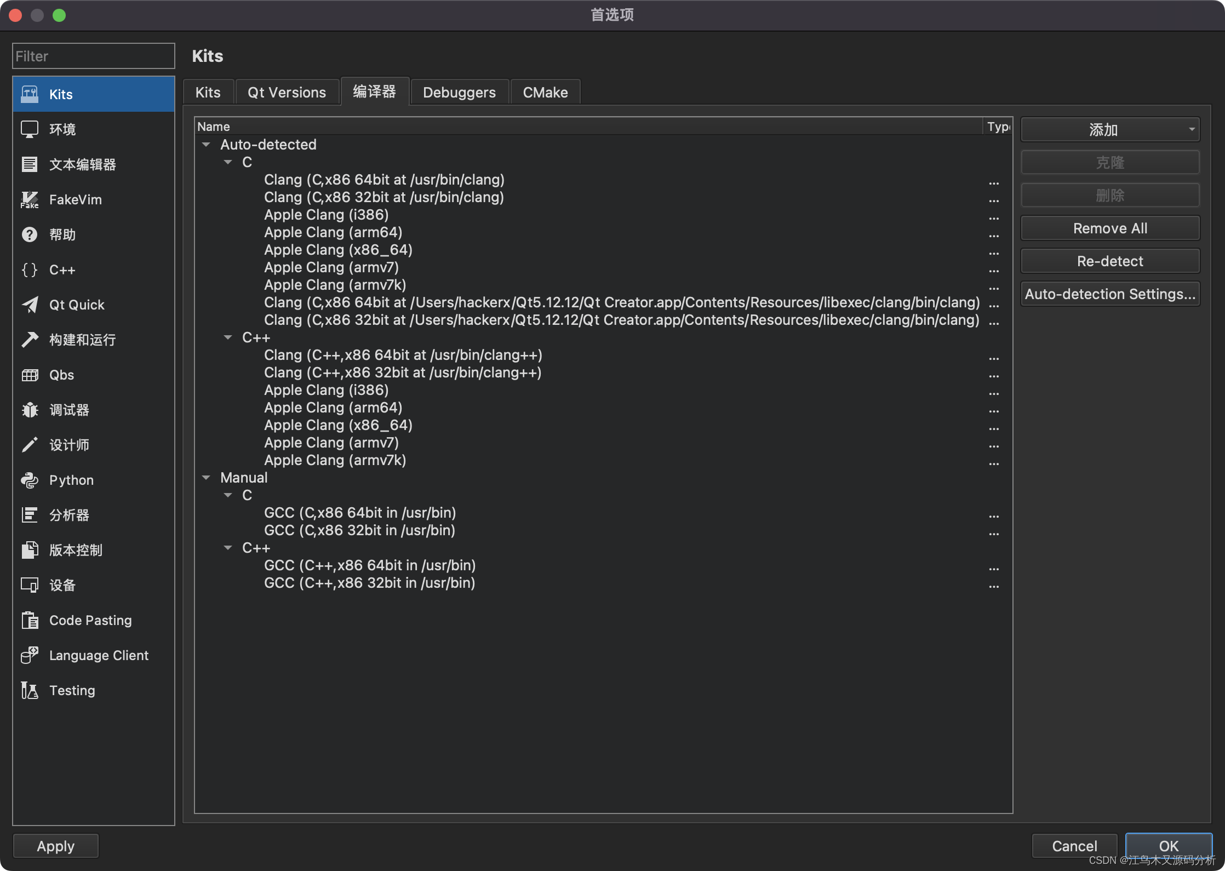
Task: Open the 添加 dropdown button
Action: (1110, 130)
